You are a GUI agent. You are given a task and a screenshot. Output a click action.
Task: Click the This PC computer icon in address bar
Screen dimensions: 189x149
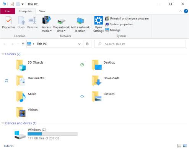point(29,44)
